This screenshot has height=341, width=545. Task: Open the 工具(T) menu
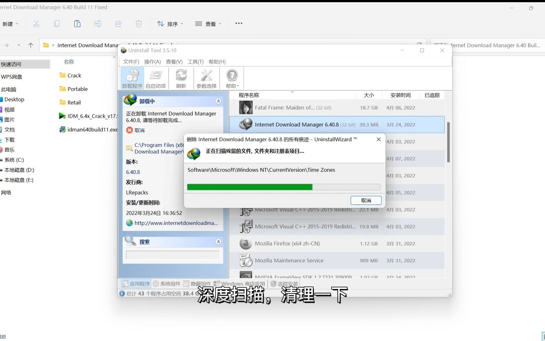[196, 62]
